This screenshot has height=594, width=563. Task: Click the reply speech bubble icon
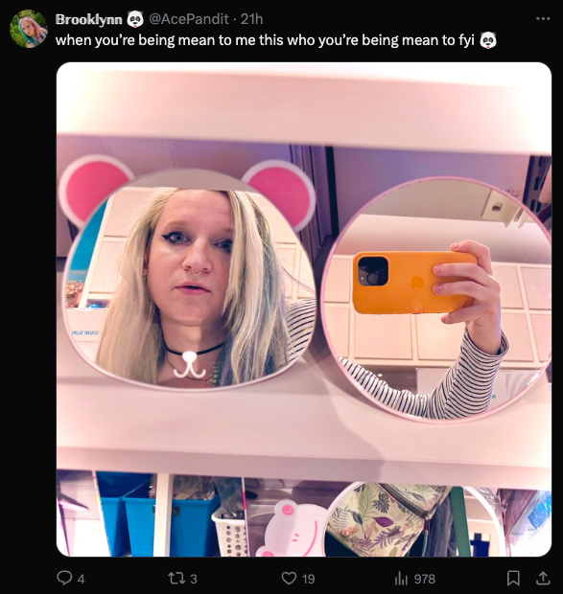64,578
